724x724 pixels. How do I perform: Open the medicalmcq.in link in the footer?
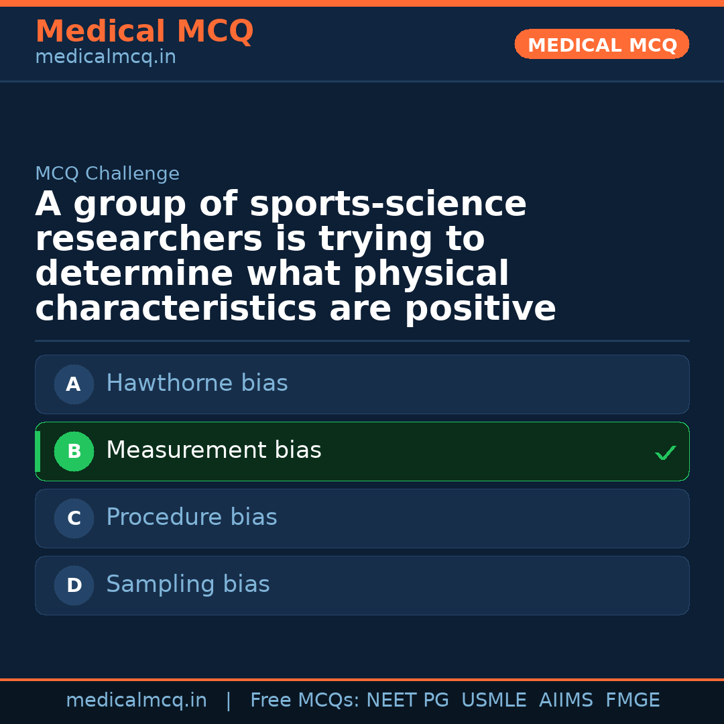[136, 701]
